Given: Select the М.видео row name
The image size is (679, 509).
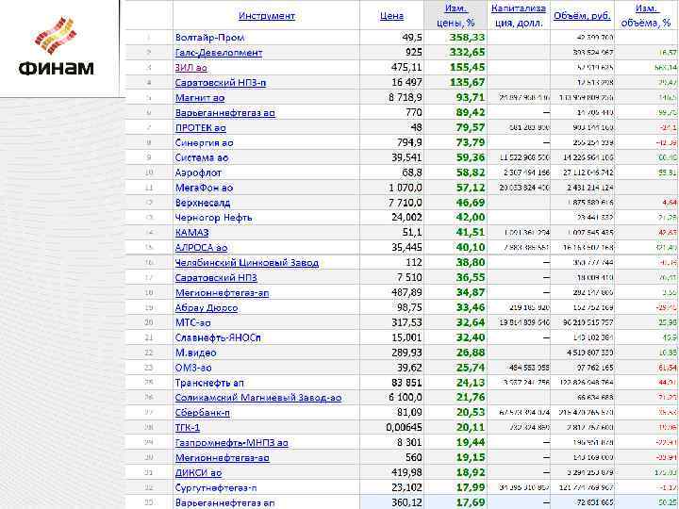Looking at the screenshot, I should (196, 353).
